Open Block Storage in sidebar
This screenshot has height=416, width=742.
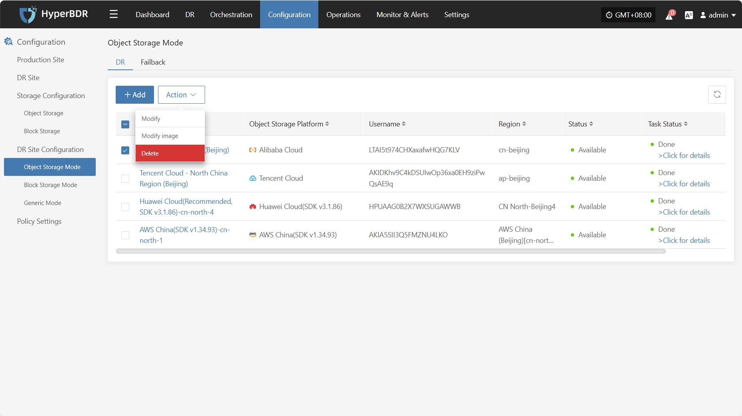[42, 131]
